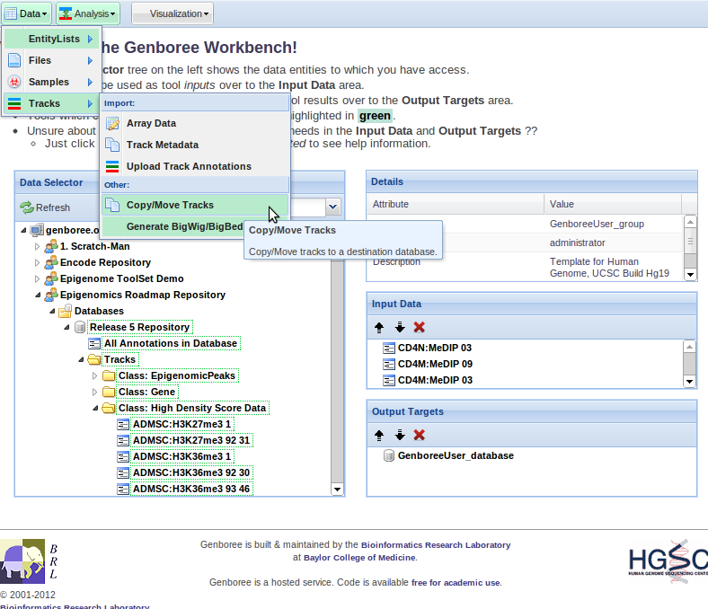This screenshot has width=708, height=609.
Task: Select the Array Data import icon
Action: [112, 123]
